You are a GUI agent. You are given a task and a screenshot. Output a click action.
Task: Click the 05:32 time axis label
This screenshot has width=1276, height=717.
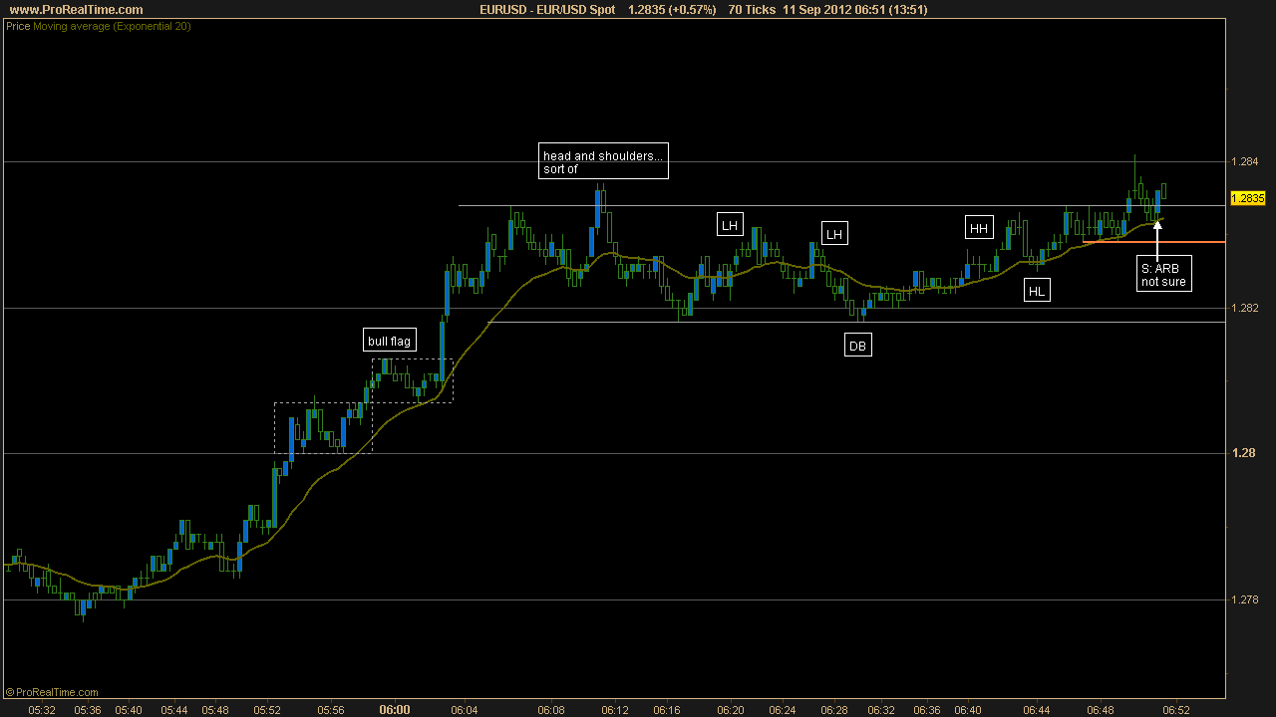click(42, 710)
